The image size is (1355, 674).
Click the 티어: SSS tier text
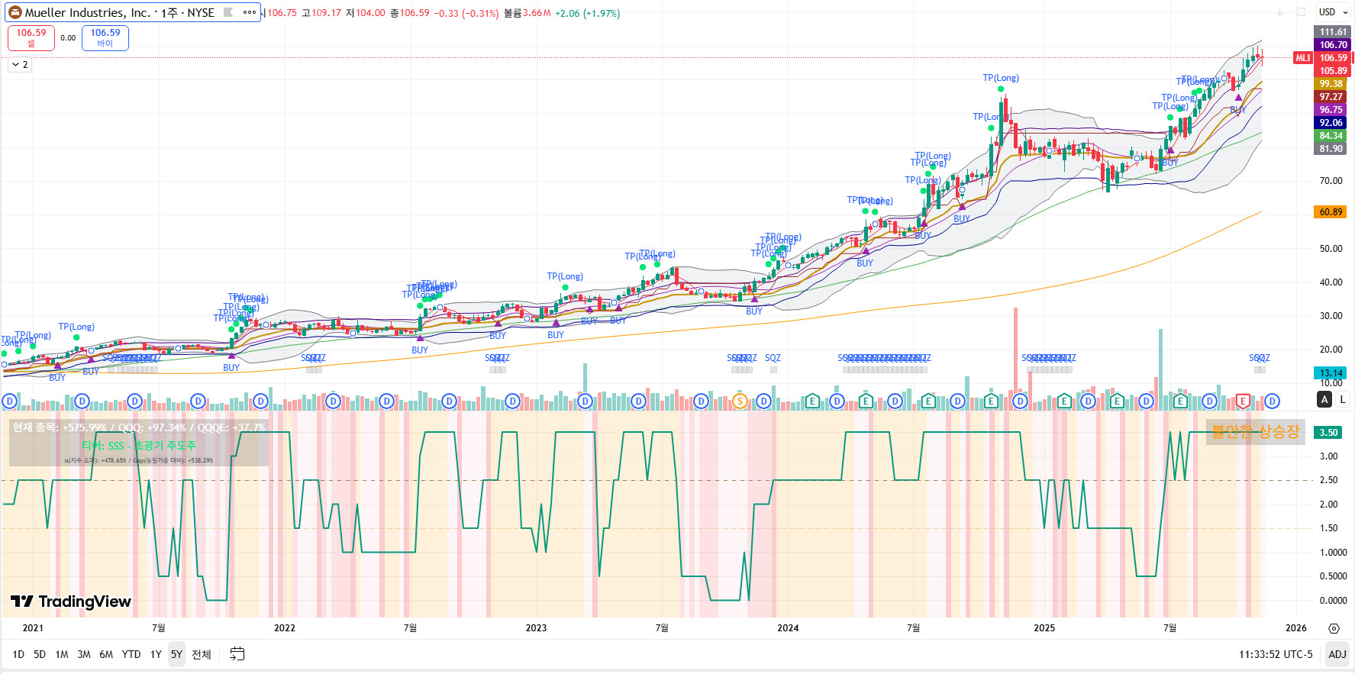click(x=139, y=446)
